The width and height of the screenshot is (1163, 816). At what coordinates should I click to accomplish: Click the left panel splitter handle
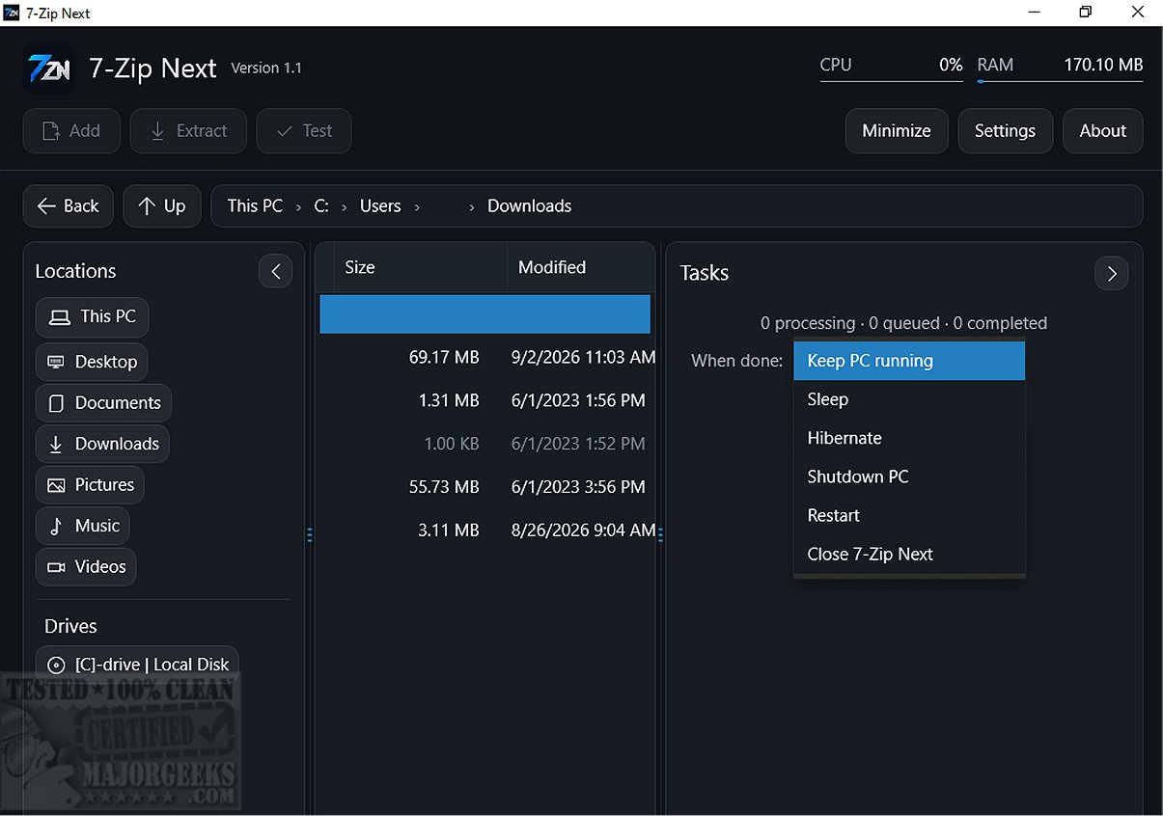pyautogui.click(x=310, y=534)
